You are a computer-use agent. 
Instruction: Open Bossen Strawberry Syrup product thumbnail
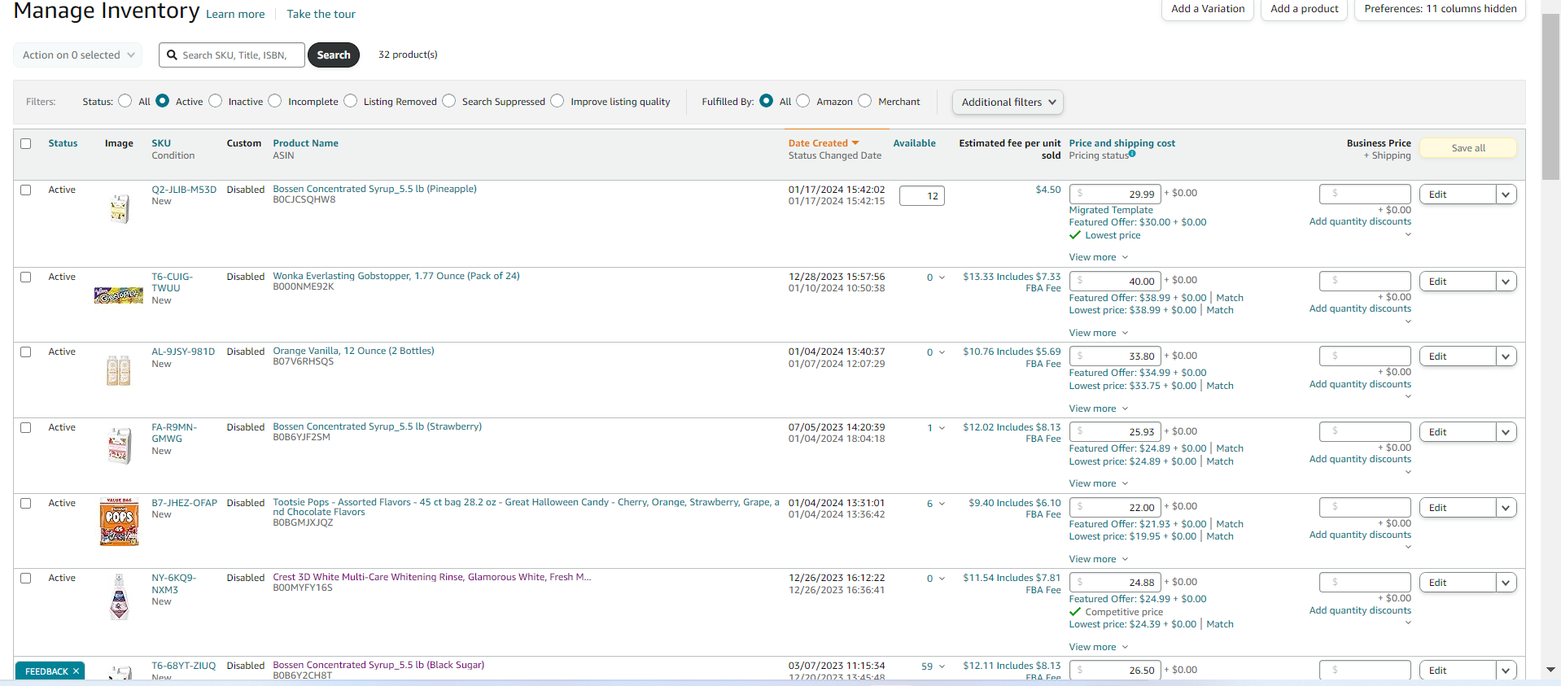coord(119,446)
